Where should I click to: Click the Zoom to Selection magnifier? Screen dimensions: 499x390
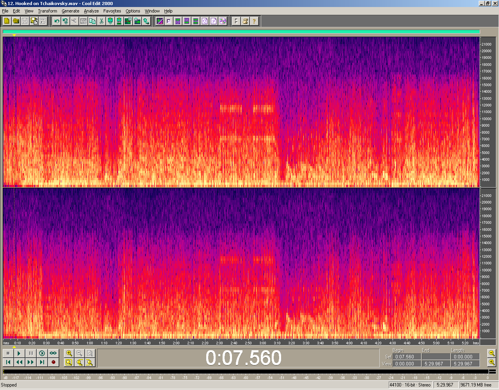pyautogui.click(x=69, y=362)
